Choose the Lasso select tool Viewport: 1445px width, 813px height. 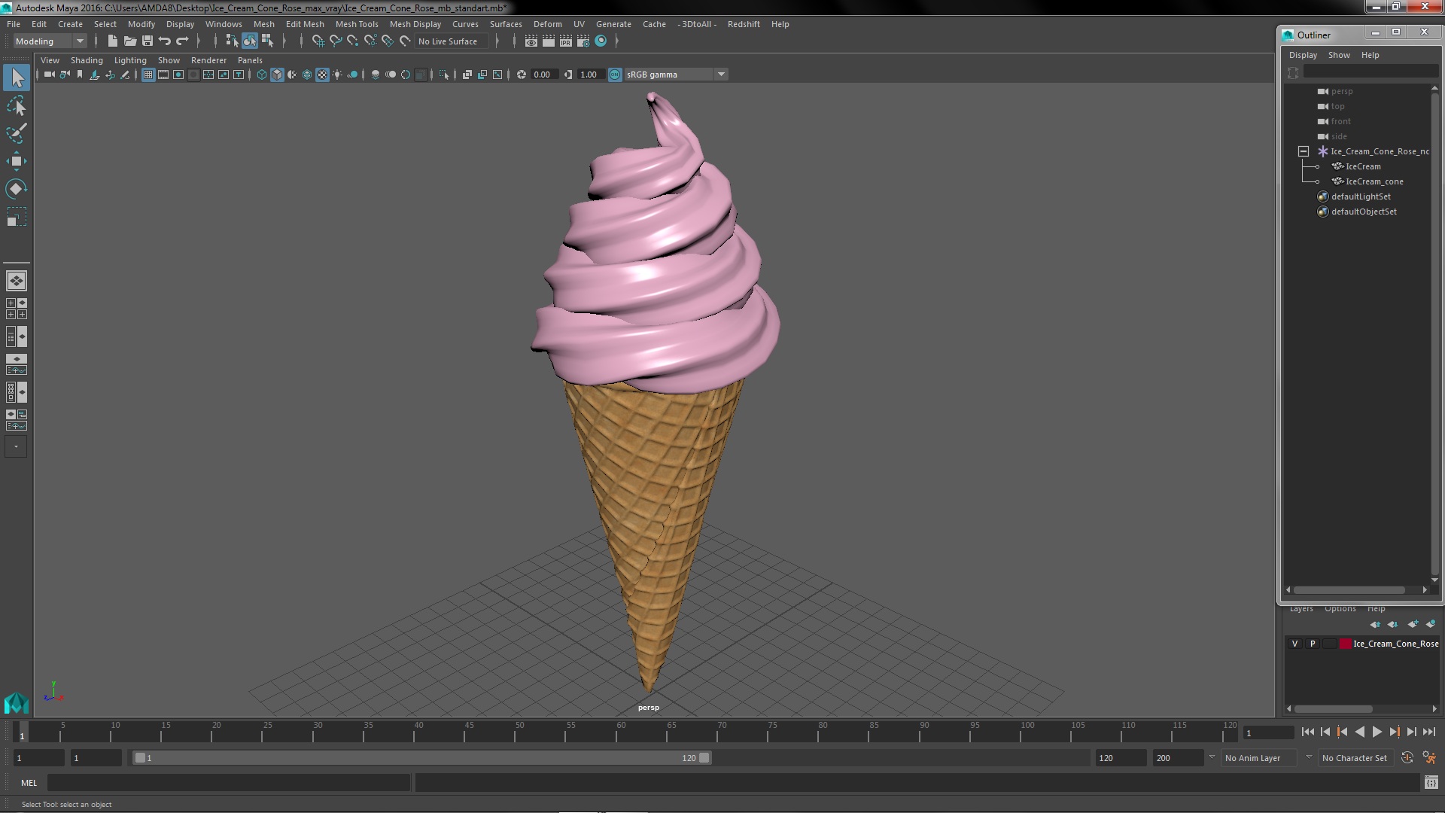coord(17,106)
